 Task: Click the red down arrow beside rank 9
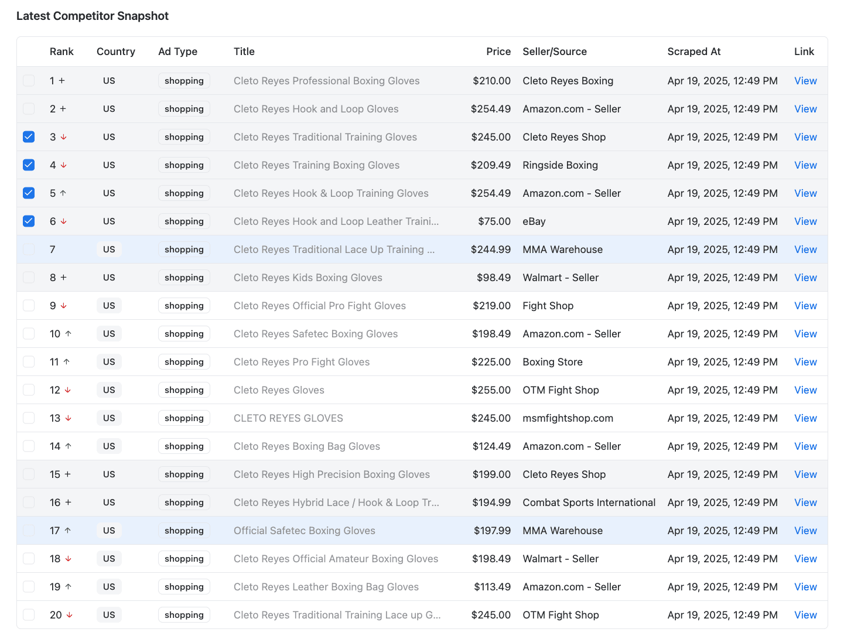63,306
